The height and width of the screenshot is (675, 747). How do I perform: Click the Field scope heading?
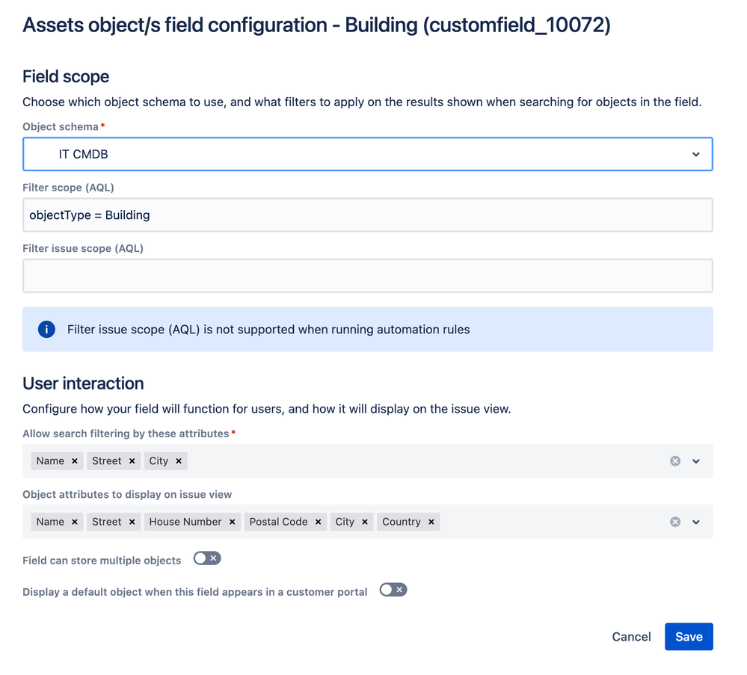pyautogui.click(x=66, y=77)
